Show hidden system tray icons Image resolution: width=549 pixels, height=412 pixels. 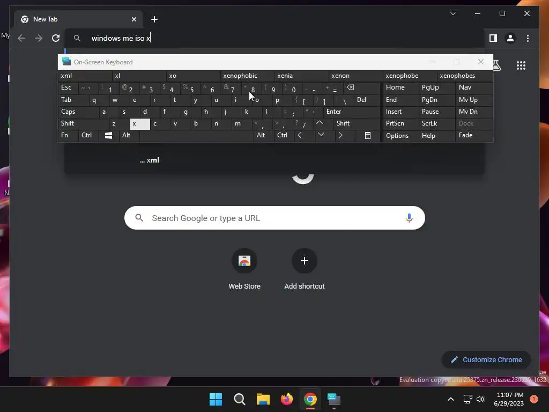tap(451, 399)
